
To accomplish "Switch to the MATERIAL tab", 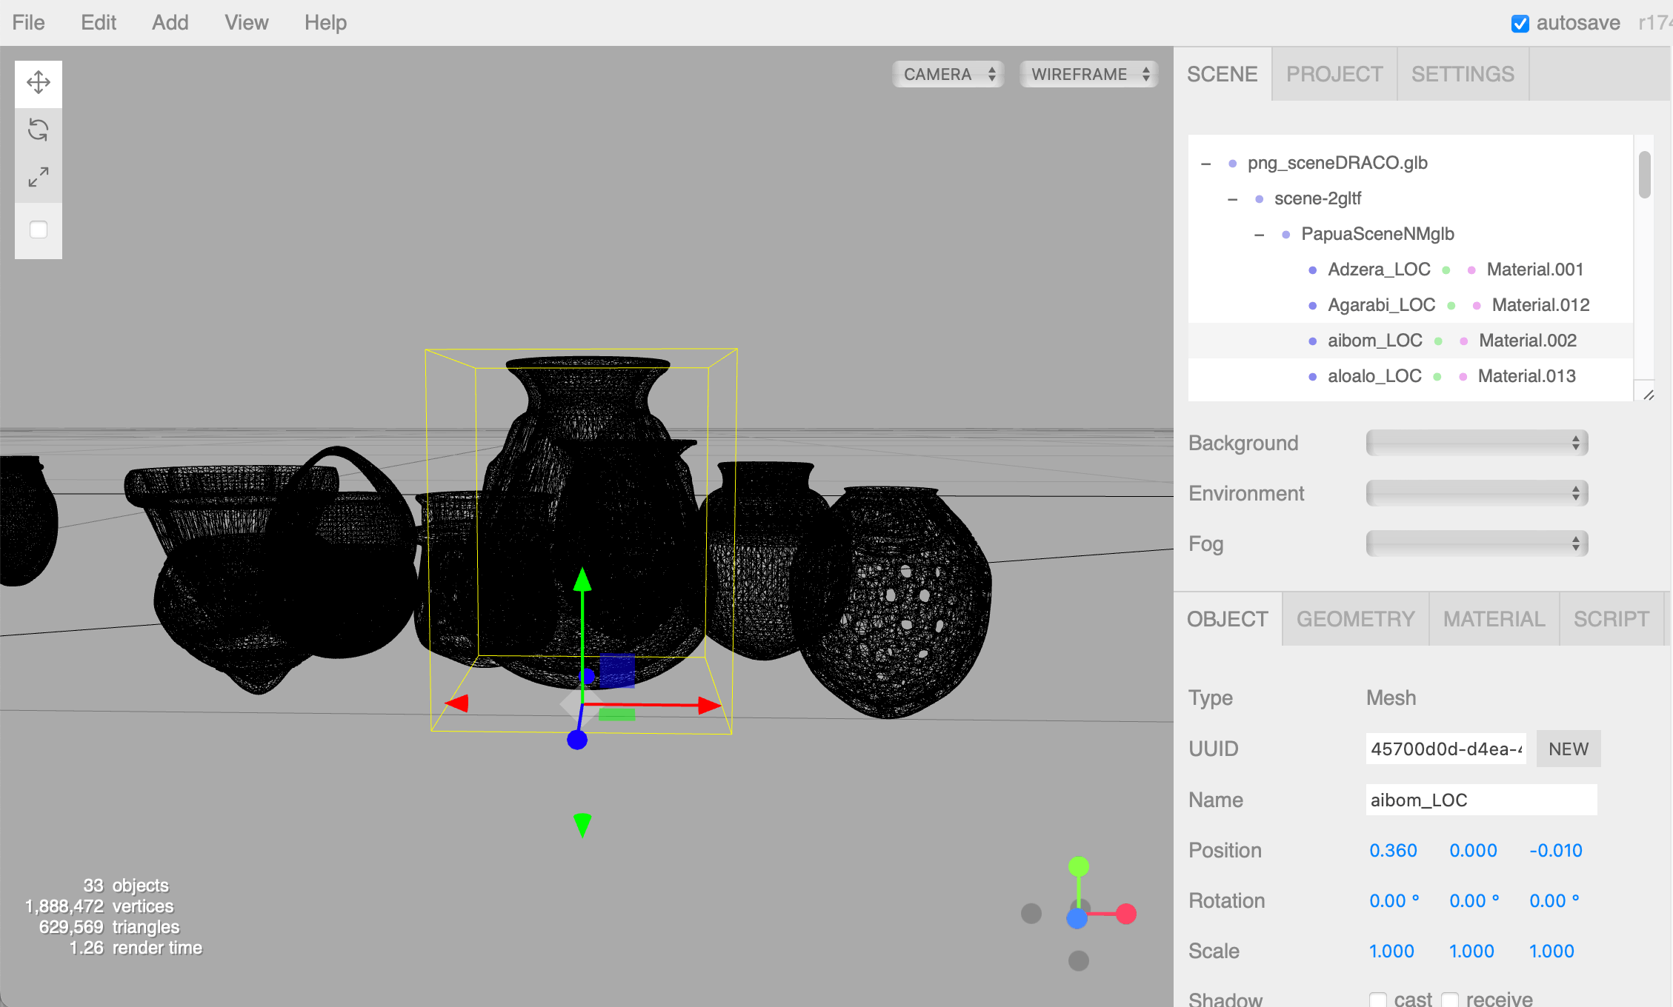I will [x=1494, y=619].
